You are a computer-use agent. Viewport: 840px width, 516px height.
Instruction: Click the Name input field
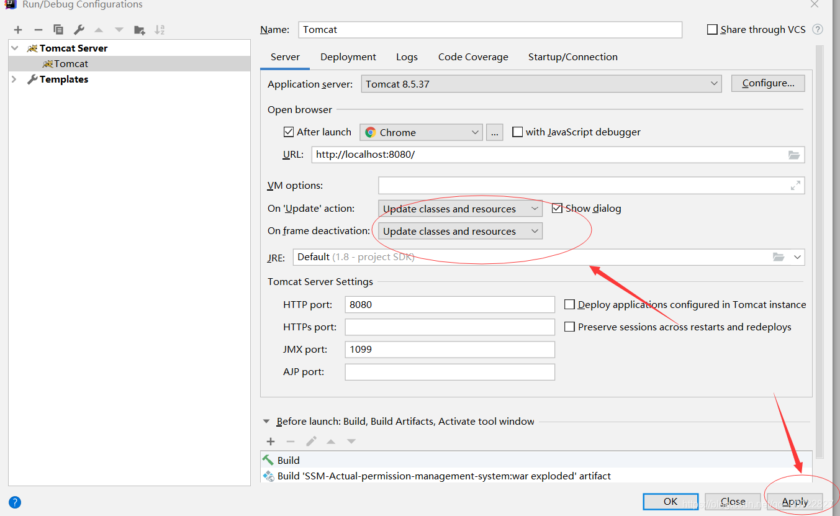pyautogui.click(x=490, y=30)
